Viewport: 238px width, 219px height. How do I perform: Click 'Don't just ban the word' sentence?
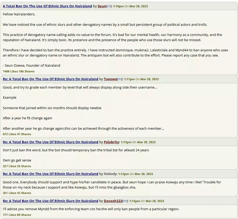click(76, 150)
